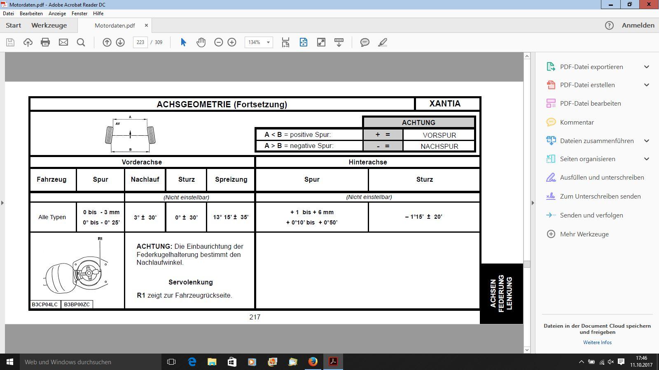Expand Seiten organisieren options chevron

click(x=647, y=159)
